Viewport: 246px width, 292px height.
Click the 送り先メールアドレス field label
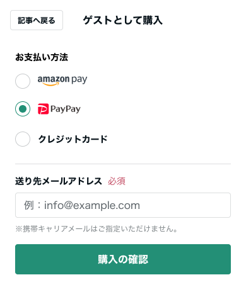click(59, 181)
